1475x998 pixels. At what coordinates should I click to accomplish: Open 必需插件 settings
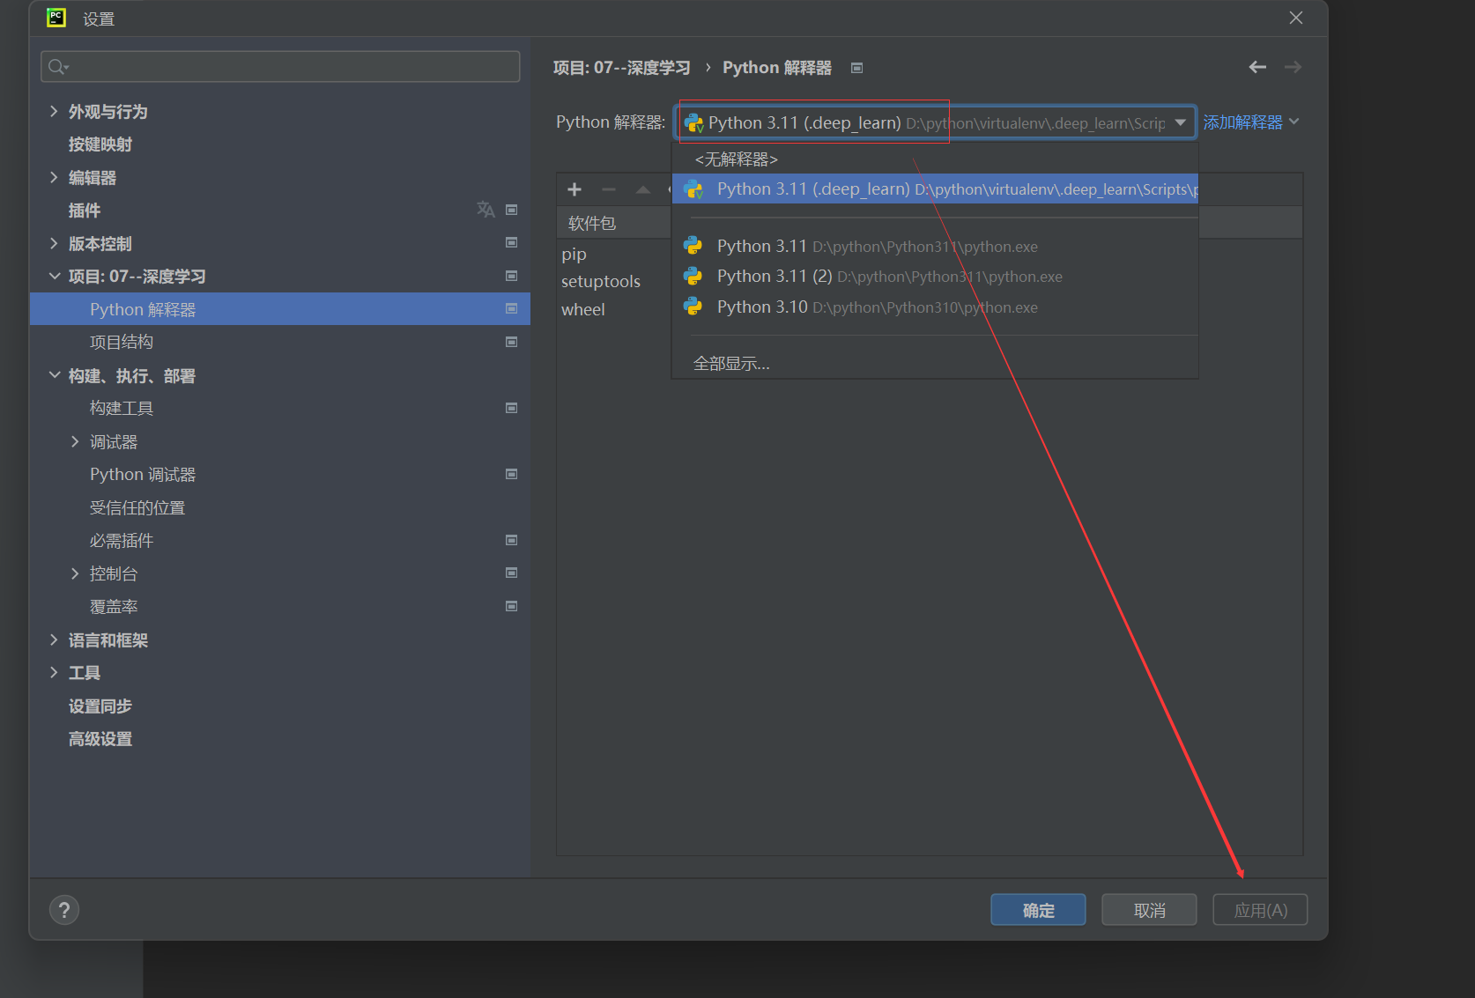(x=122, y=540)
